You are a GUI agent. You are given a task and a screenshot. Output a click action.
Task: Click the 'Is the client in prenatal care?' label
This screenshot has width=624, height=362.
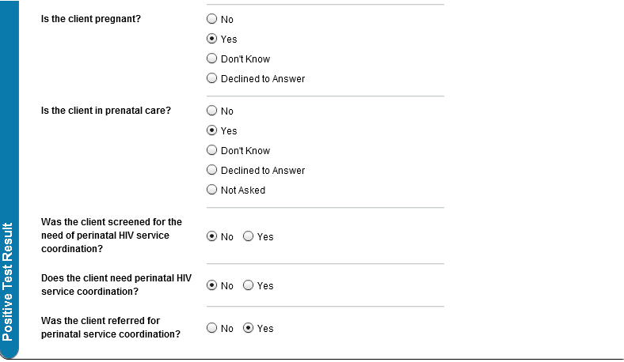pos(105,110)
